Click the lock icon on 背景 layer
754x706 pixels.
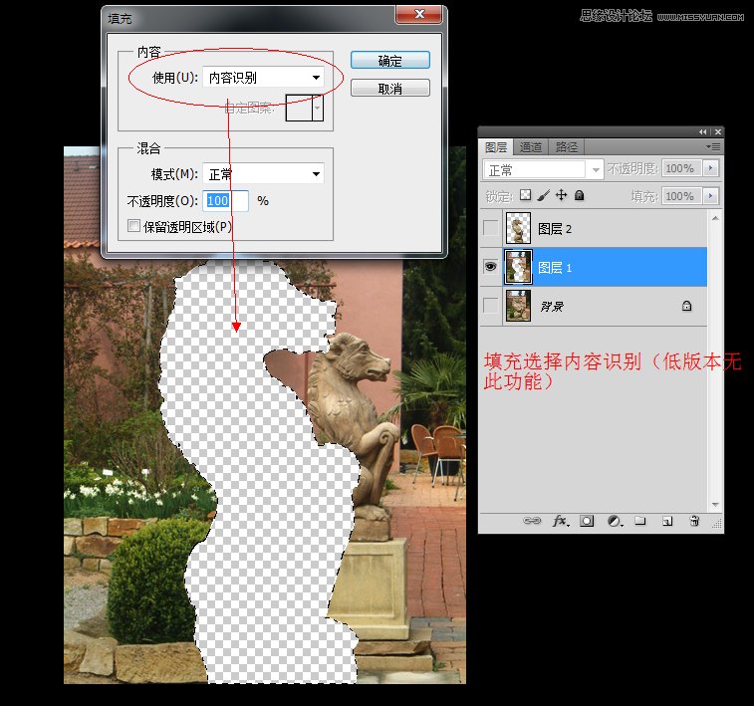click(x=686, y=306)
